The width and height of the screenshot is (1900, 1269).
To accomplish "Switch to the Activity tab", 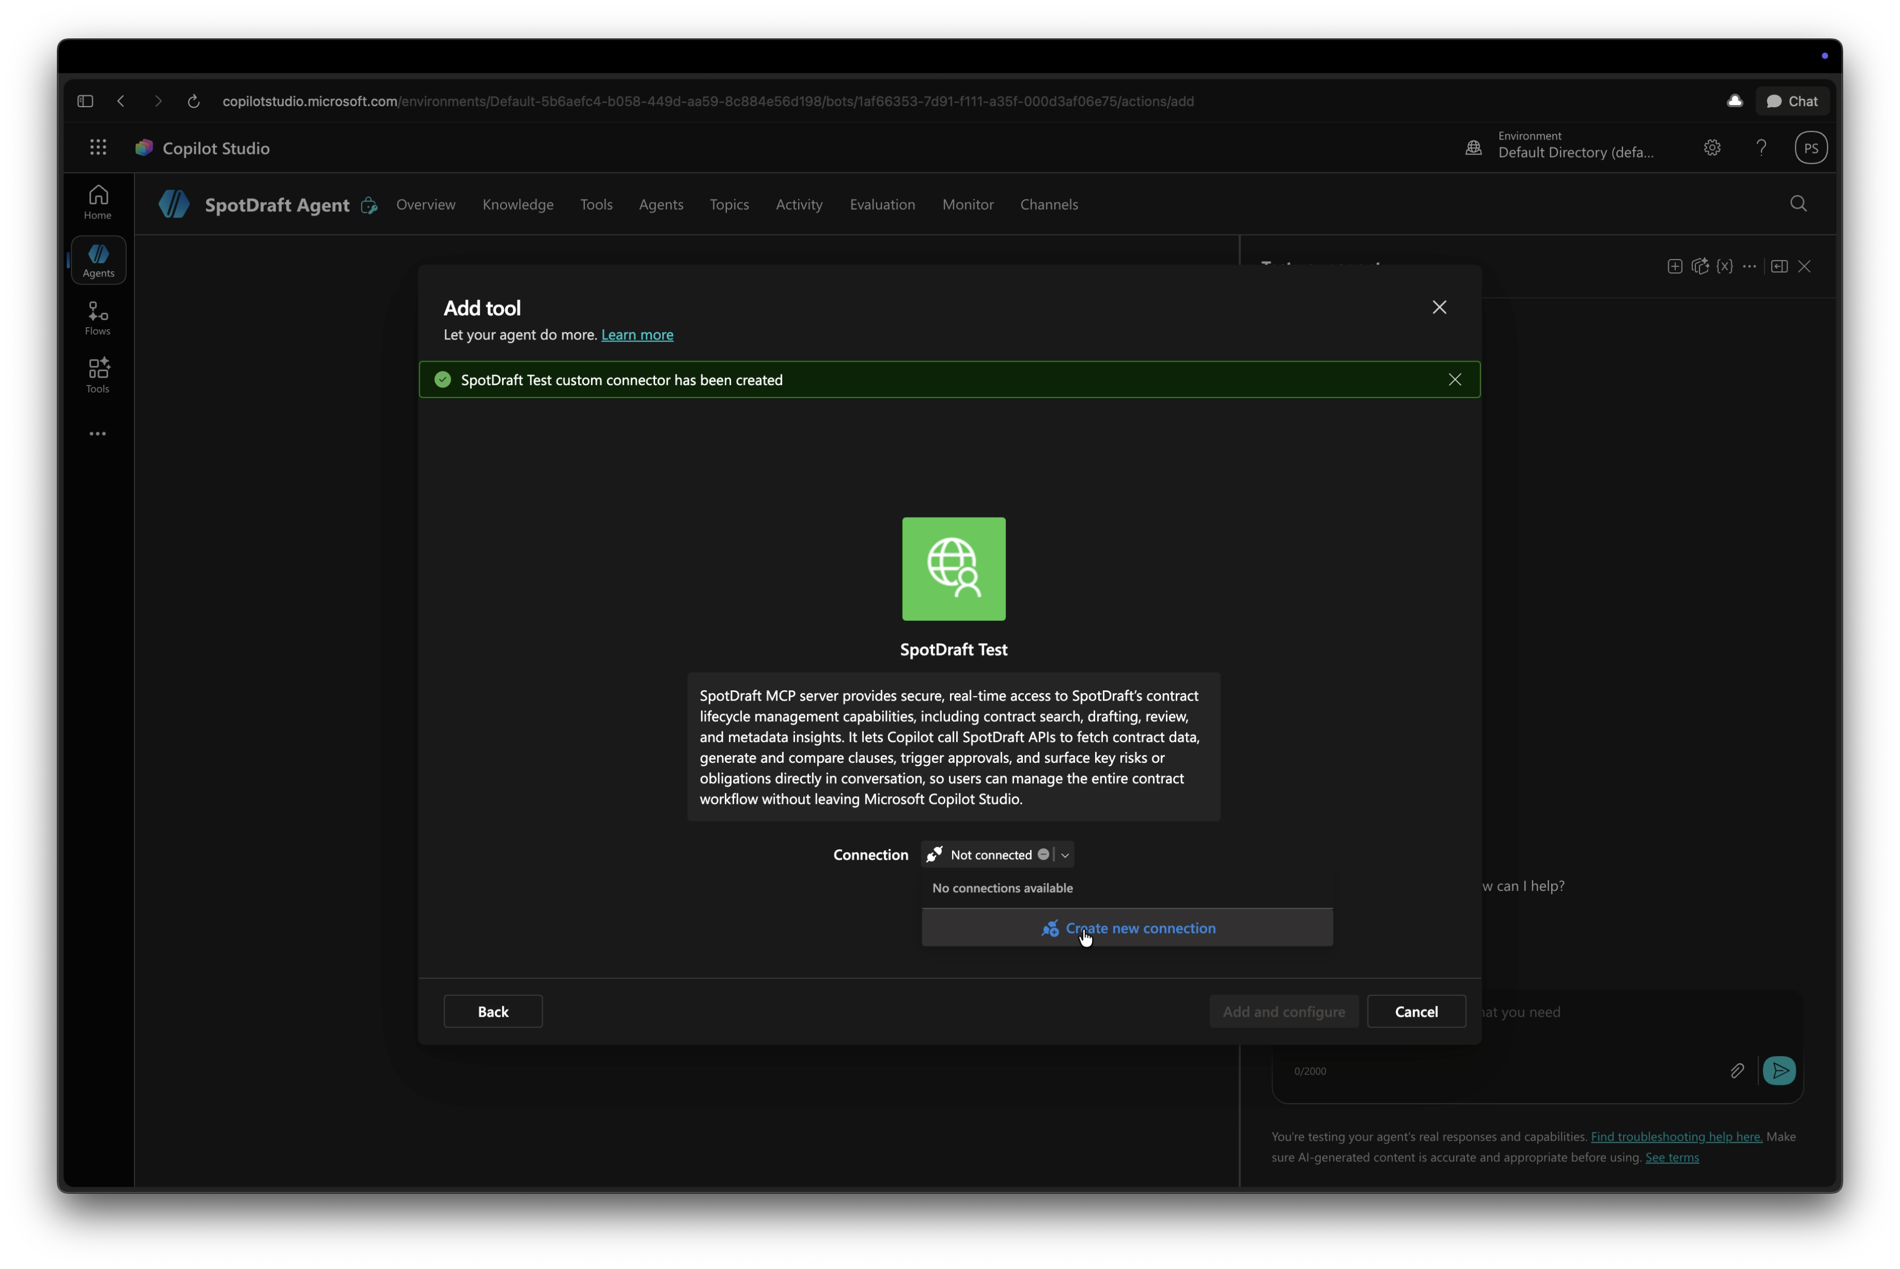I will pyautogui.click(x=799, y=205).
